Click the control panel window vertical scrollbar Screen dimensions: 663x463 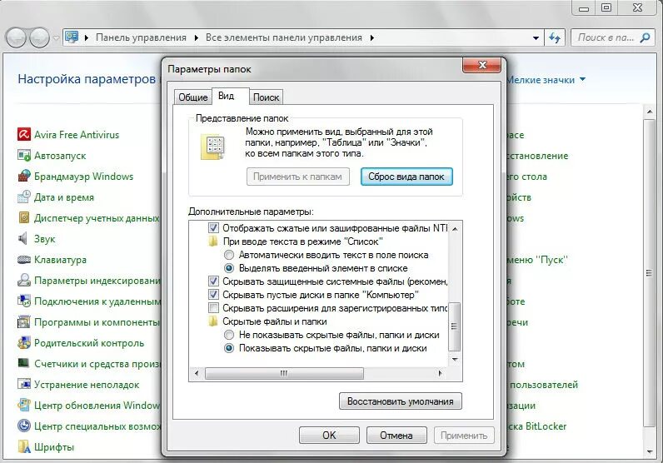click(x=649, y=273)
